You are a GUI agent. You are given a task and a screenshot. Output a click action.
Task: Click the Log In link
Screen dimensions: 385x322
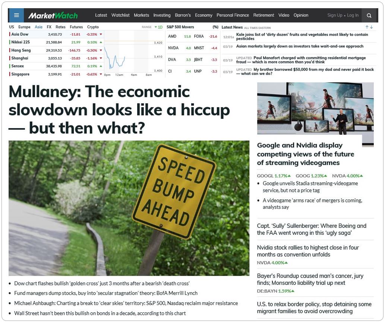353,15
